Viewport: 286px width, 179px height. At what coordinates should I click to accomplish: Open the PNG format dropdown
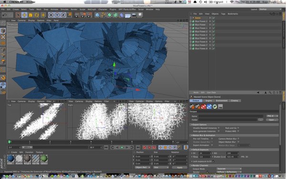click(x=272, y=116)
